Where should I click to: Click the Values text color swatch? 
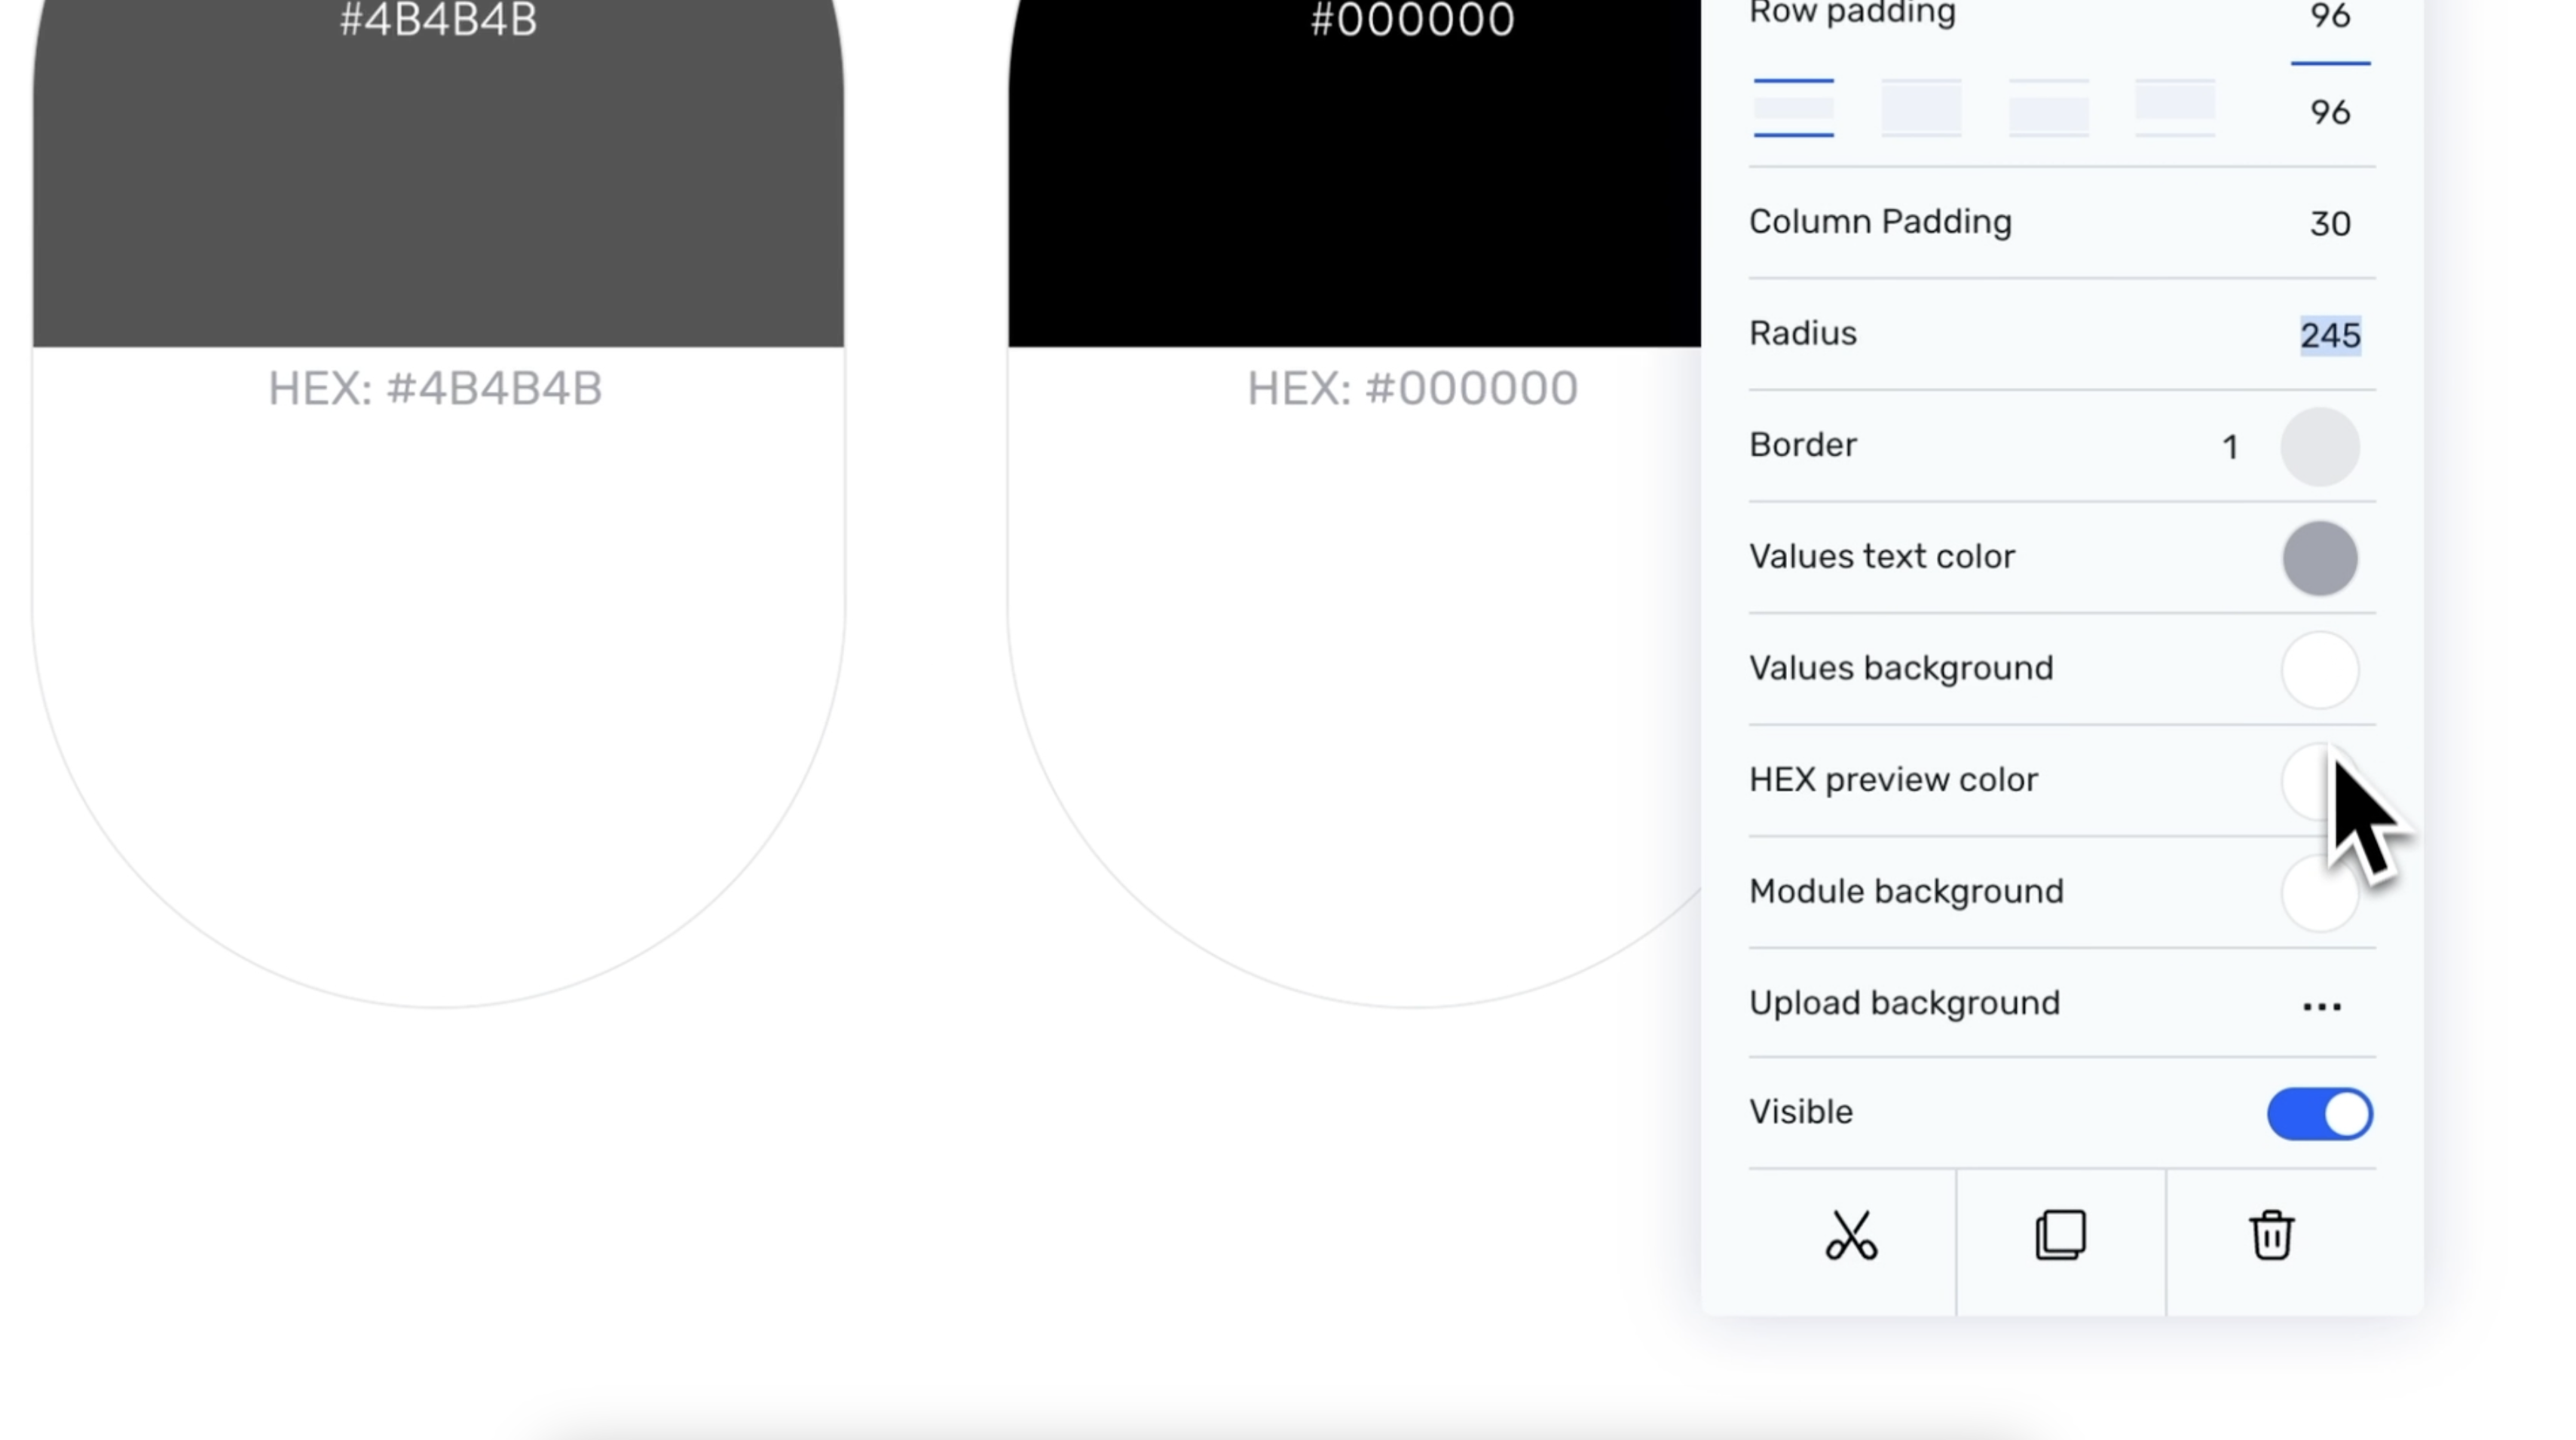pos(2321,556)
